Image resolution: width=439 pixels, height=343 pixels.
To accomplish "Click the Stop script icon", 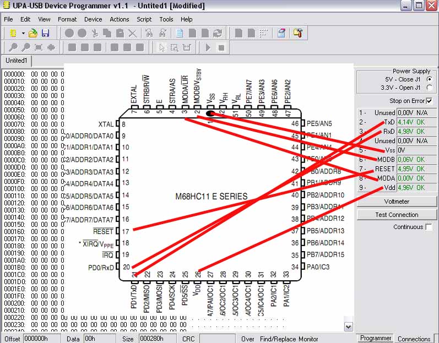I will pyautogui.click(x=221, y=48).
